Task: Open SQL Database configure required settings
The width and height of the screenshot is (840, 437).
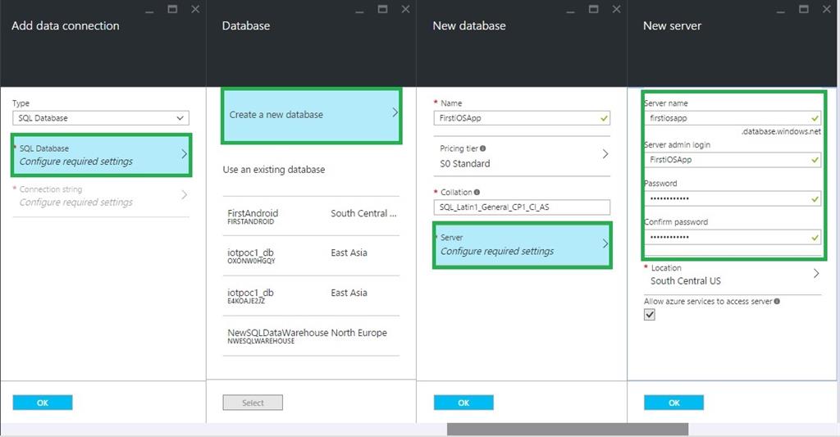Action: point(102,155)
